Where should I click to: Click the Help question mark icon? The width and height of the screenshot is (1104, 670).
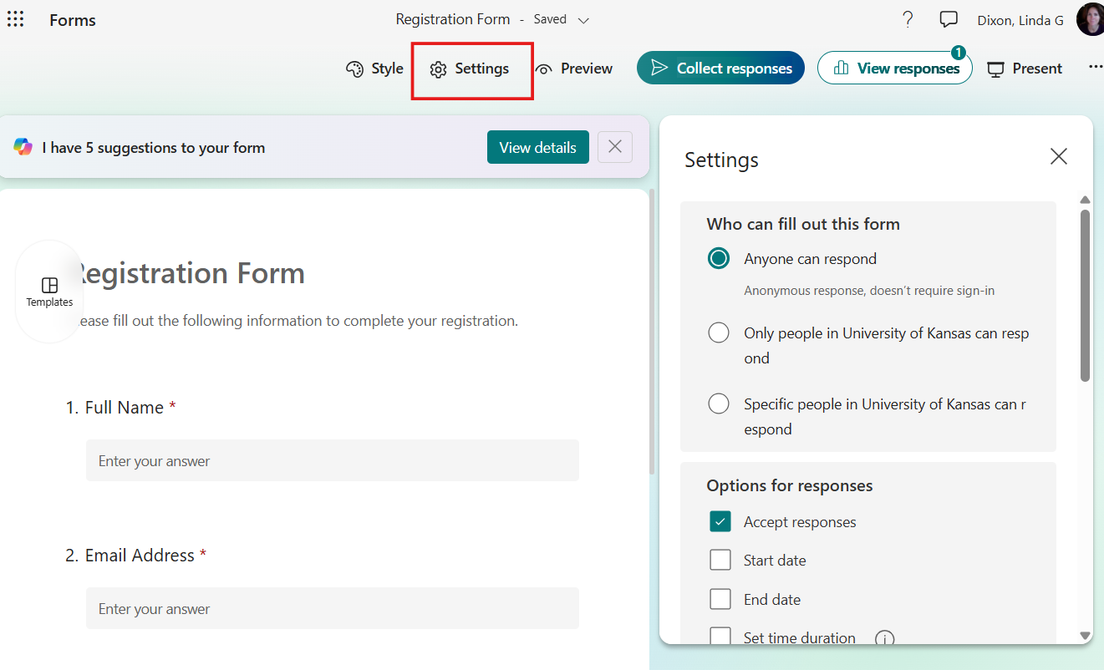[x=908, y=20]
